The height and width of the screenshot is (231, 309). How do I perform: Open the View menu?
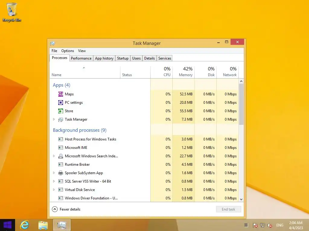[x=82, y=51]
